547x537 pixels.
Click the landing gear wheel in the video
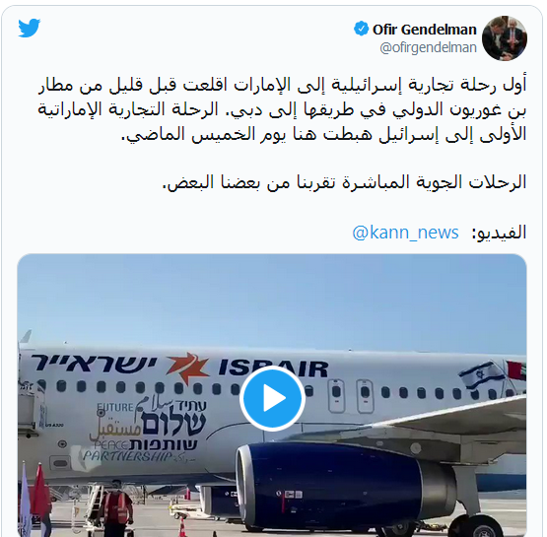pos(483,527)
